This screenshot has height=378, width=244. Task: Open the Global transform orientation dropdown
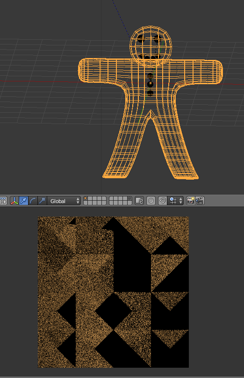(64, 201)
